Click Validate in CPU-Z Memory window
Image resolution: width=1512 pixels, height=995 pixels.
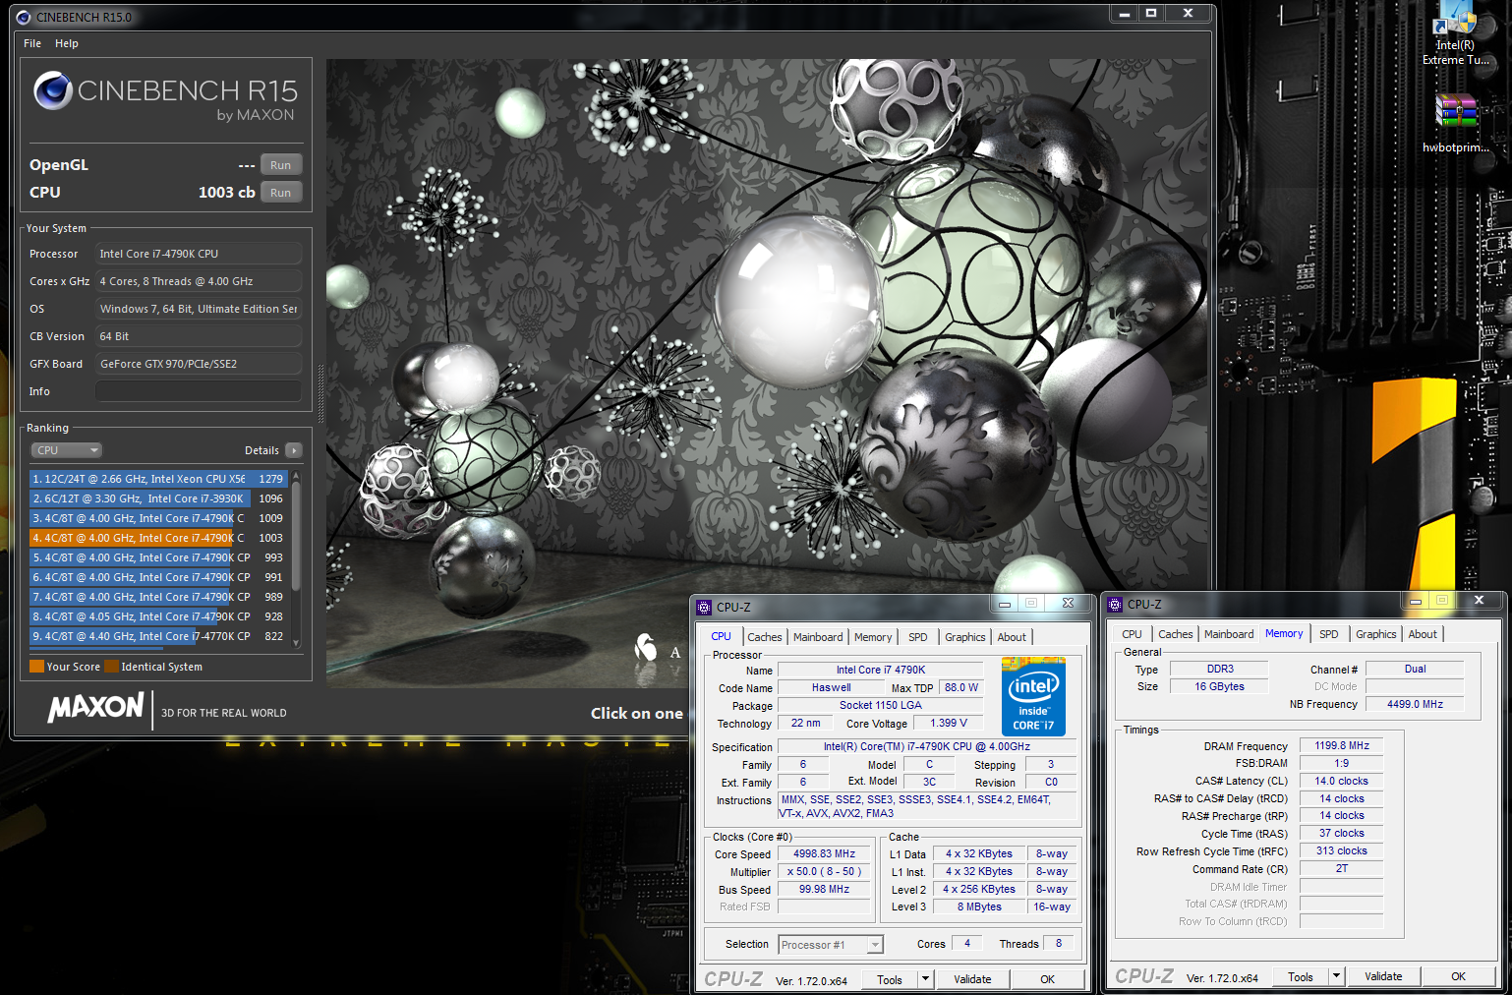(1383, 976)
